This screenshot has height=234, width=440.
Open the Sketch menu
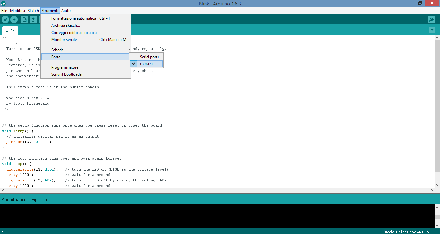click(x=33, y=11)
